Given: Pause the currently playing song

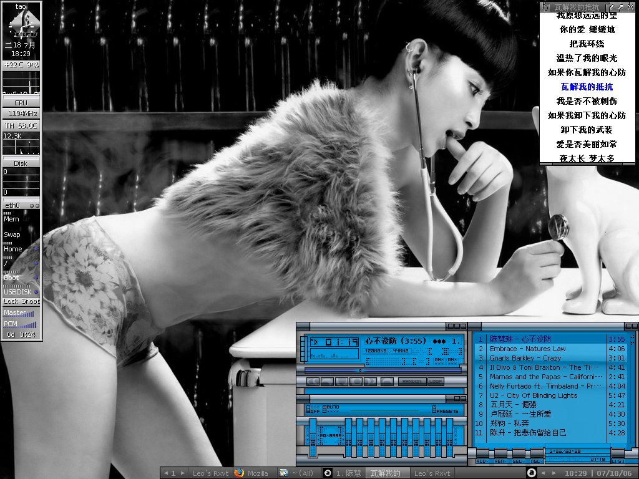Looking at the screenshot, I should [341, 382].
